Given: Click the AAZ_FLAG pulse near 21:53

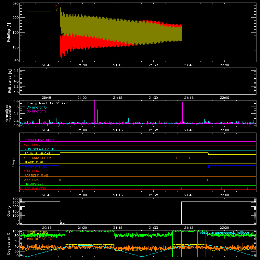Looking at the screenshot, I should tap(208, 180).
